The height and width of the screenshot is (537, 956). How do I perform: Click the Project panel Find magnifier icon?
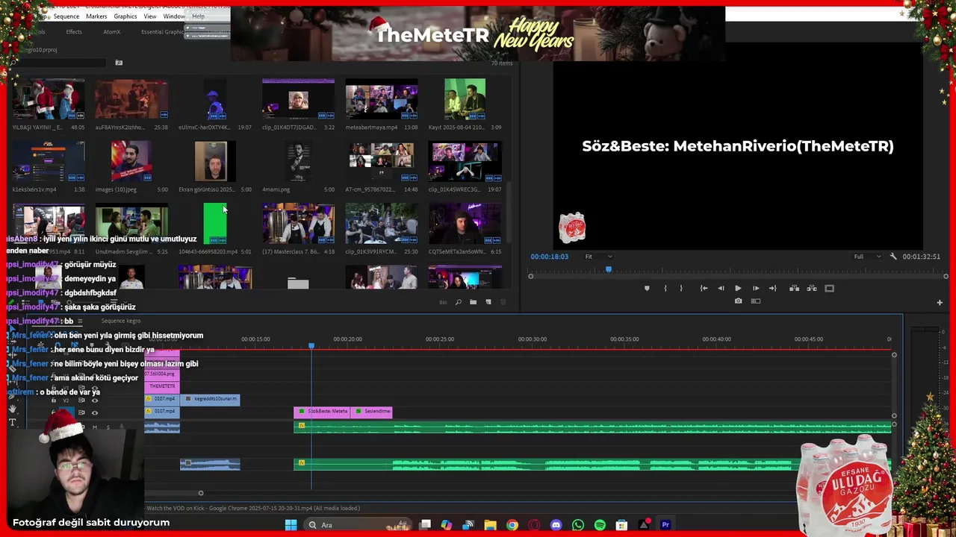(458, 302)
